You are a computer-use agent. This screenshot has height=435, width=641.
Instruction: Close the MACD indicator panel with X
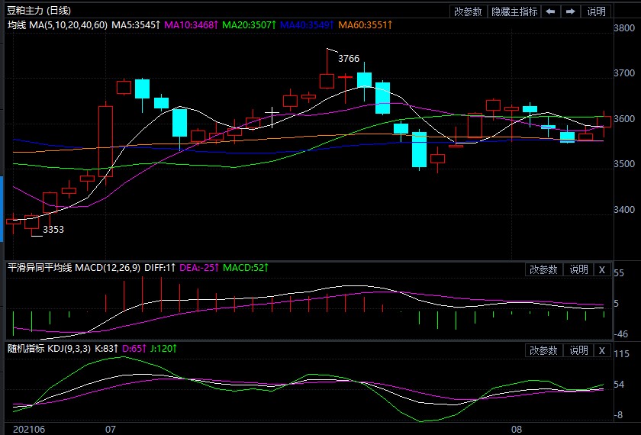coord(601,269)
